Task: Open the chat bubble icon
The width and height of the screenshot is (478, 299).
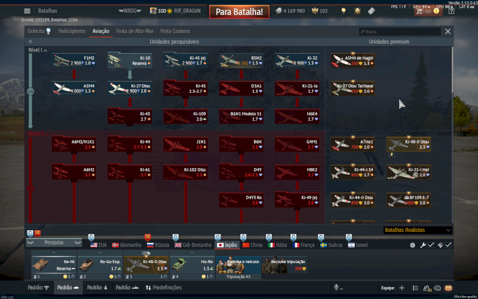Action: pos(437,288)
